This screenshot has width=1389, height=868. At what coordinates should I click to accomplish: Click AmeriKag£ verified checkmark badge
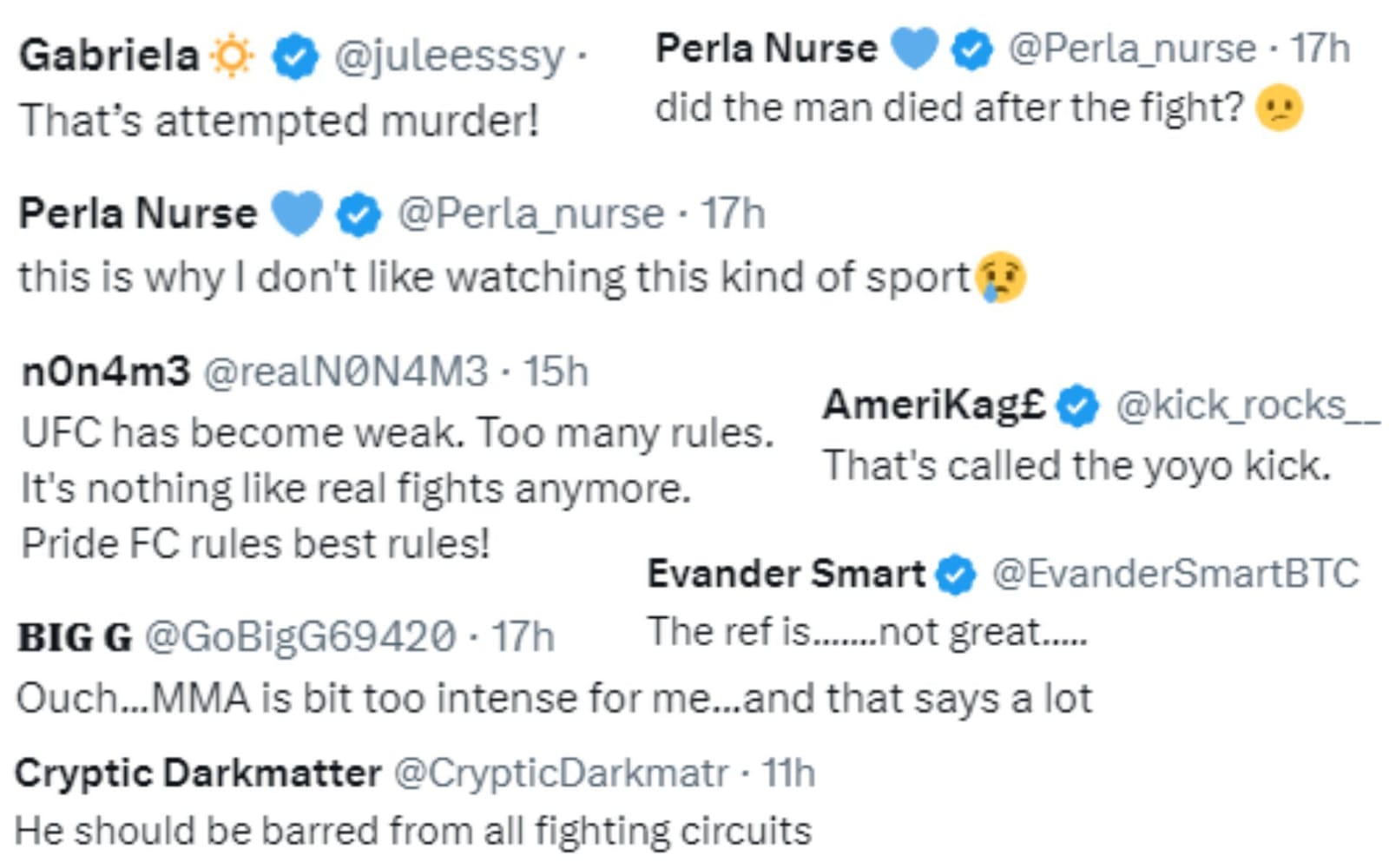pos(1078,405)
